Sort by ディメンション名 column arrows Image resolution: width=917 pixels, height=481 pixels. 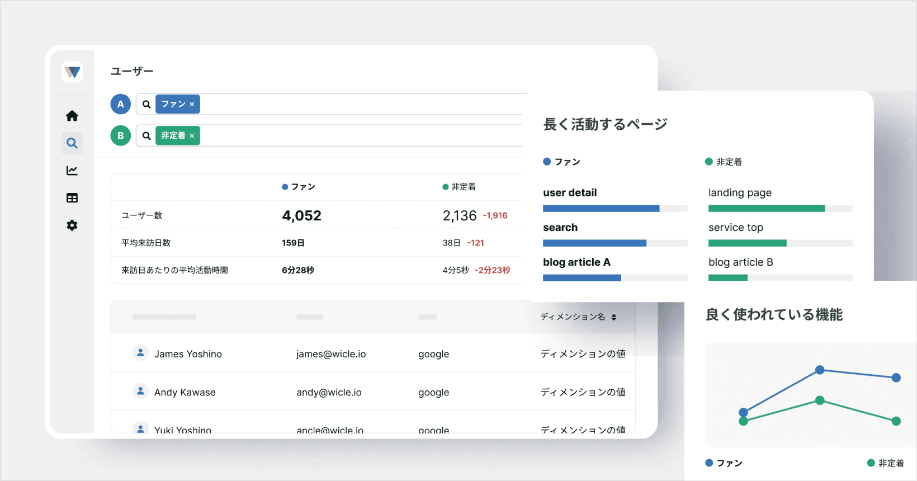tap(614, 317)
